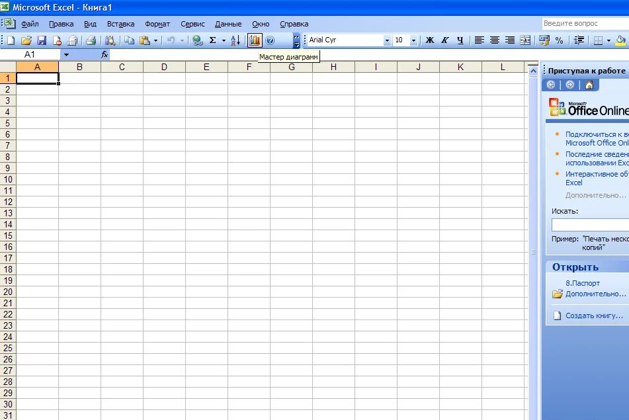Toggle underline (Ч) formatting
Screen dimensions: 629x420
click(460, 40)
